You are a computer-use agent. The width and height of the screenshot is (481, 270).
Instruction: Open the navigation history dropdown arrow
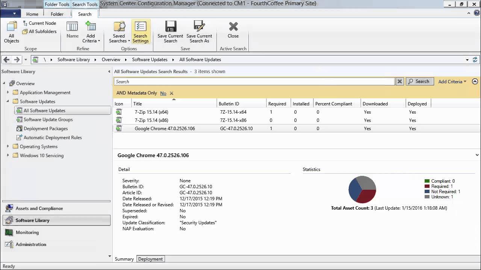coord(26,60)
